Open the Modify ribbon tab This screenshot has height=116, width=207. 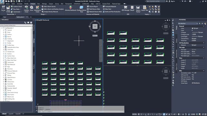click(26, 4)
